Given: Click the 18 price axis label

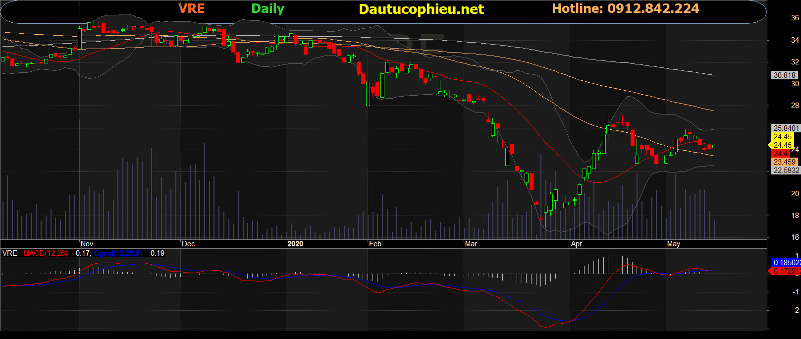Looking at the screenshot, I should click(x=795, y=216).
